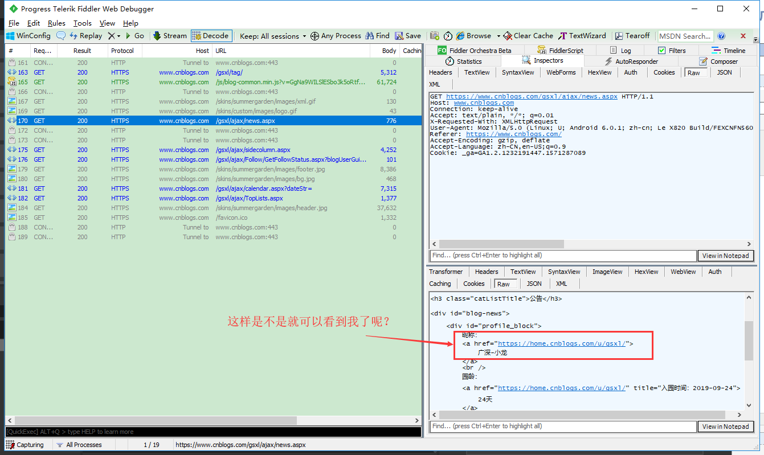764x455 pixels.
Task: Open the Remove sessions dropdown arrow
Action: pos(119,36)
